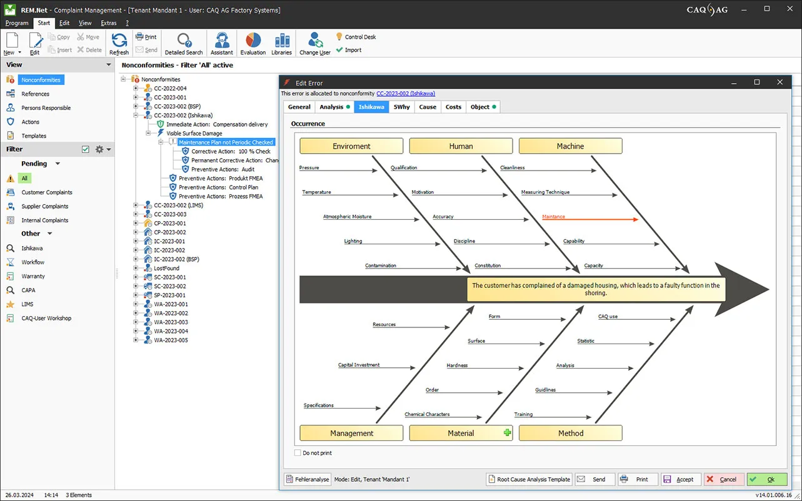Enable the Do not print checkbox
Screen dimensions: 802x501
click(x=298, y=453)
